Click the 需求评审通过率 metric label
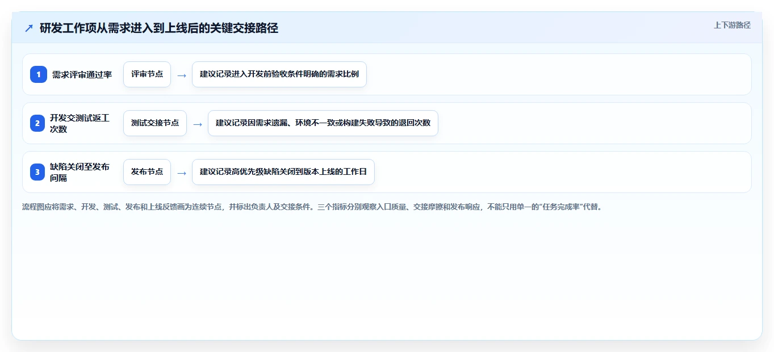This screenshot has height=352, width=774. 82,74
